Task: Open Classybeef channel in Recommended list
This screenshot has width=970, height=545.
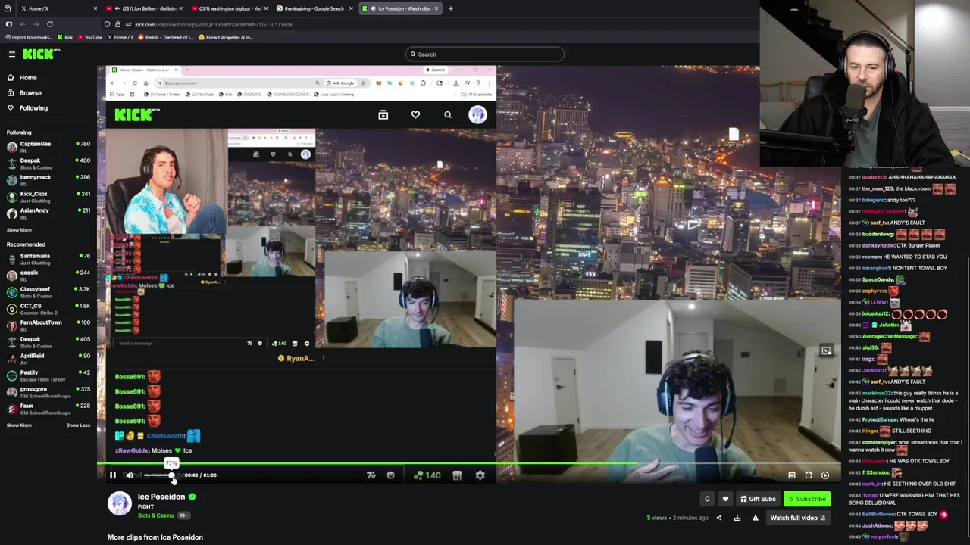Action: click(48, 292)
